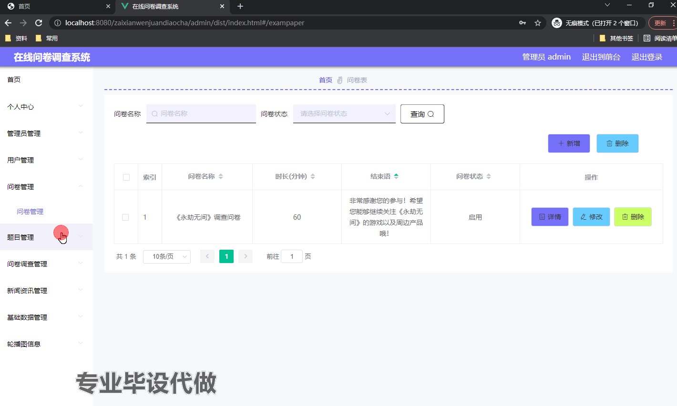Screen dimensions: 677x406
Task: Toggle the checkbox for row 1
Action: coord(125,217)
